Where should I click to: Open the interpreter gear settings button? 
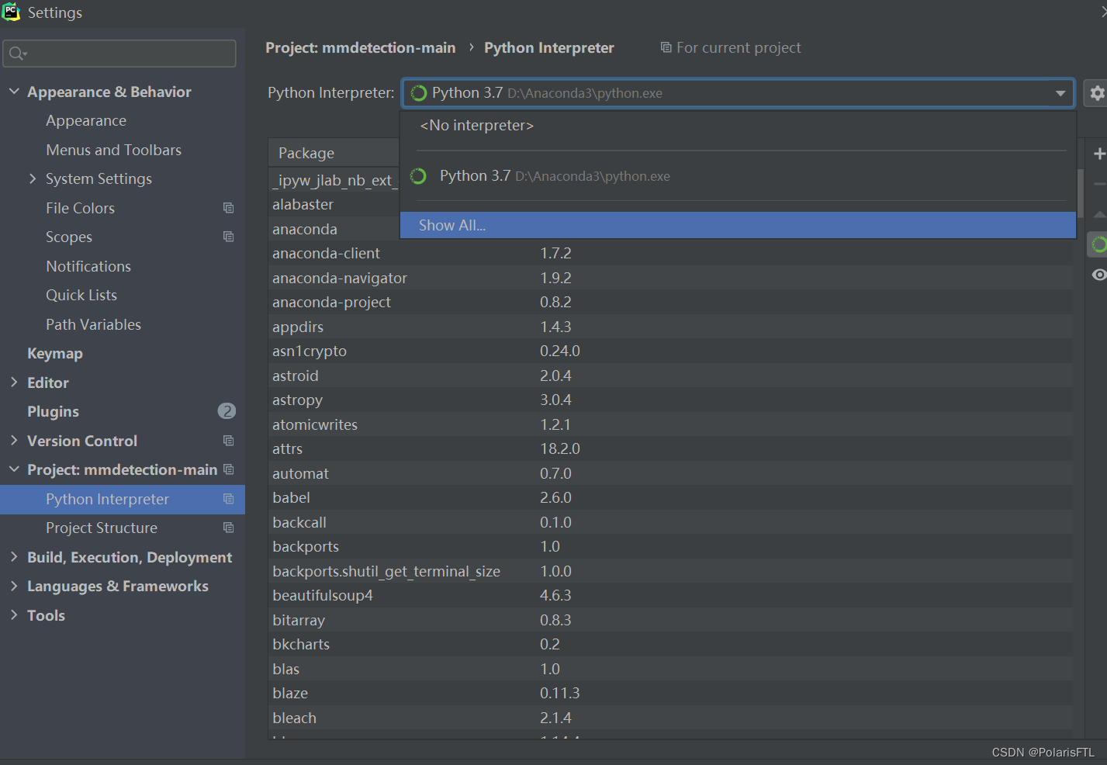click(x=1096, y=93)
